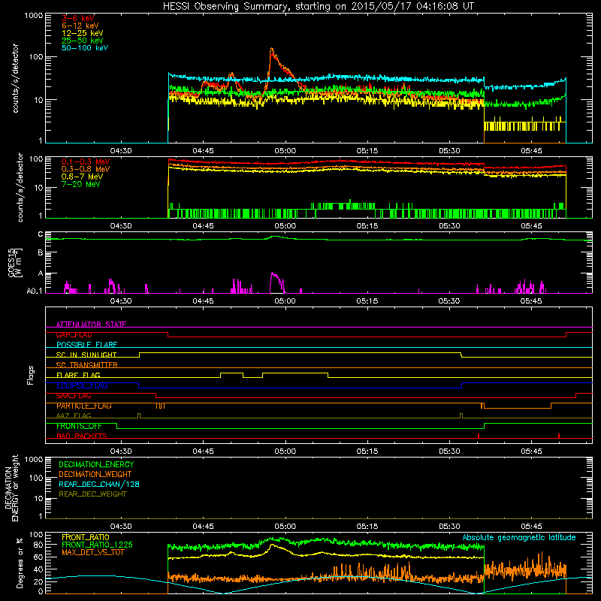This screenshot has height=601, width=601.
Task: Click the A0.1 tick label on GOES plot
Action: pos(35,291)
